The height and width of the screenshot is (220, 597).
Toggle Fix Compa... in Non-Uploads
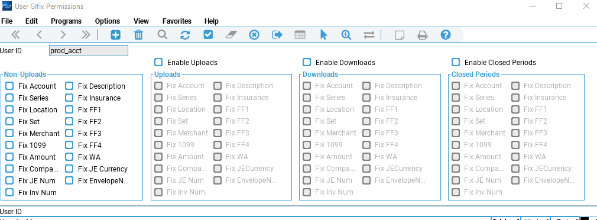click(9, 169)
